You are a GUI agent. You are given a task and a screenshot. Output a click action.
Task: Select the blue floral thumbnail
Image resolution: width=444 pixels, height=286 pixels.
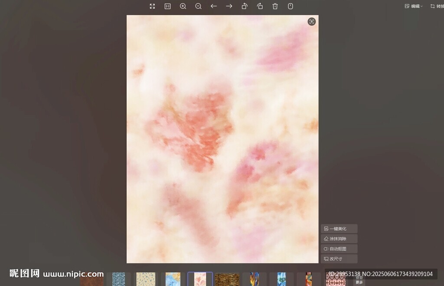[281, 279]
